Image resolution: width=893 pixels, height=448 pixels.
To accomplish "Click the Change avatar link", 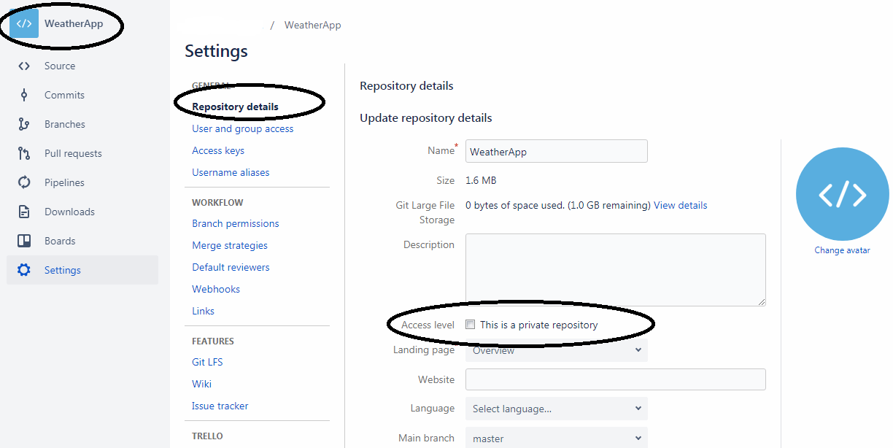I will [x=842, y=250].
